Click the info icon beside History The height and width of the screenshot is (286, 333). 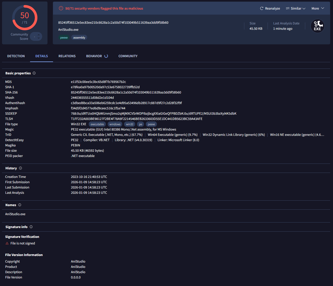(x=20, y=168)
